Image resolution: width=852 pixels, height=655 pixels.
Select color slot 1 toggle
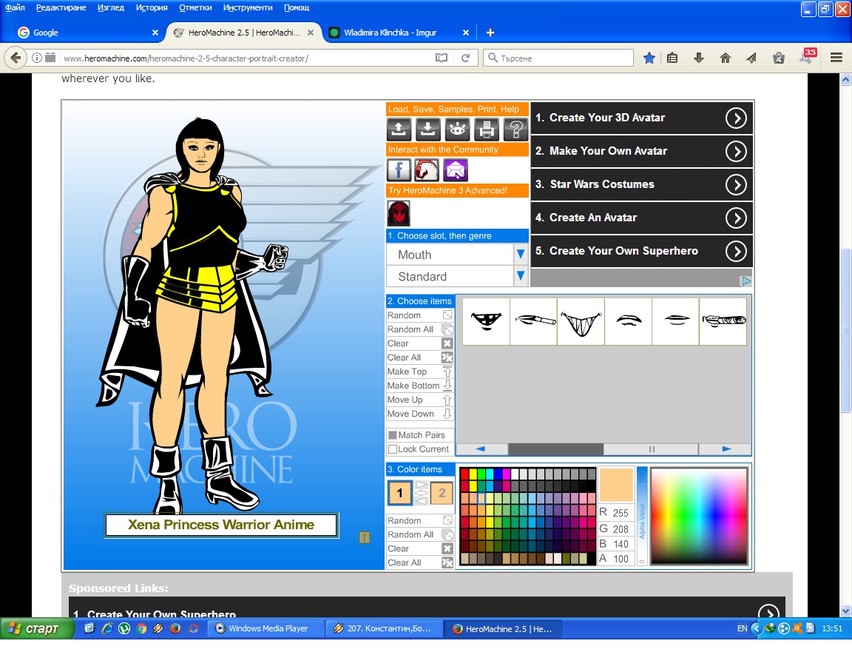pyautogui.click(x=400, y=493)
